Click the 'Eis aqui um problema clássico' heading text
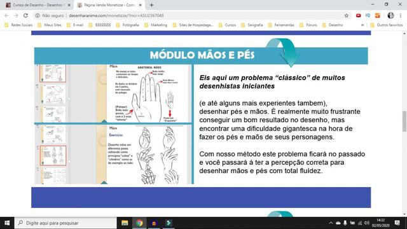Viewport: 407px width, 229px height. (272, 82)
